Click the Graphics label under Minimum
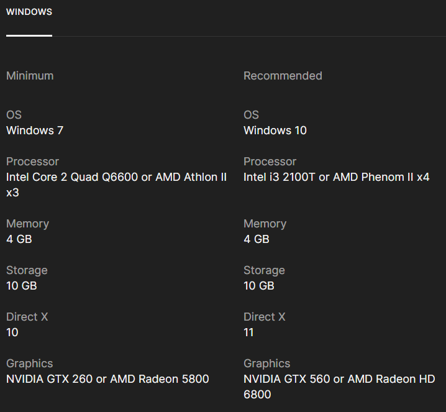The width and height of the screenshot is (446, 412). [x=29, y=364]
